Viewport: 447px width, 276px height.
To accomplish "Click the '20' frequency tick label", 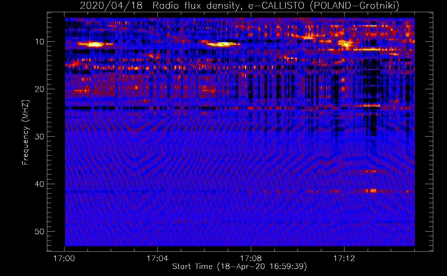I will click(x=40, y=89).
